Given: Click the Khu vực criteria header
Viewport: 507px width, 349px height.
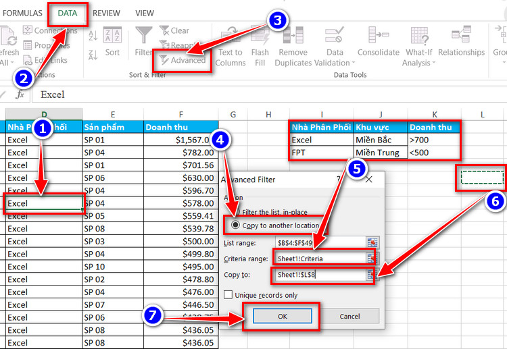Looking at the screenshot, I should [x=381, y=127].
